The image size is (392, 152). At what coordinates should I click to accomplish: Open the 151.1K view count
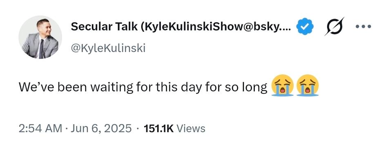[x=159, y=128]
